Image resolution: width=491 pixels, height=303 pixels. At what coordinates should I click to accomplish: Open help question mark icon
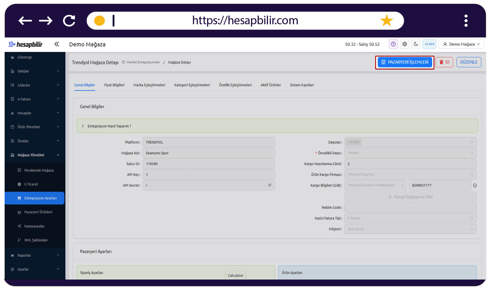tap(393, 44)
